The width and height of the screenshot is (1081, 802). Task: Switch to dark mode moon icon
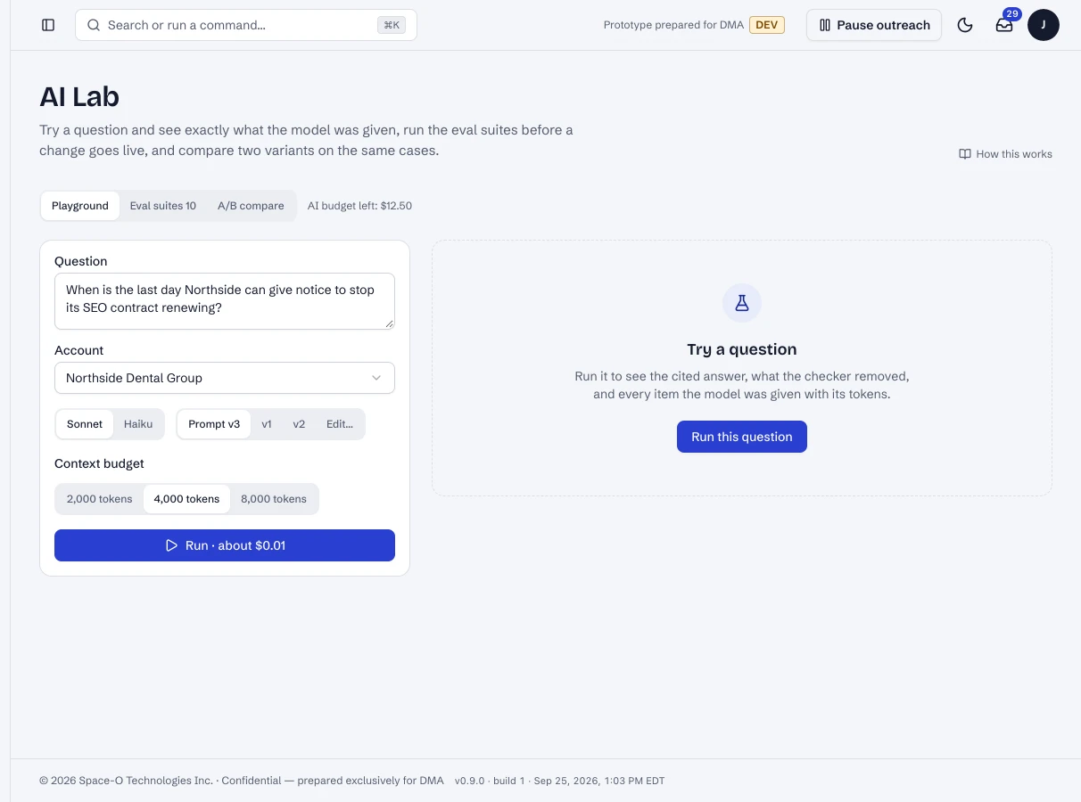pyautogui.click(x=965, y=25)
